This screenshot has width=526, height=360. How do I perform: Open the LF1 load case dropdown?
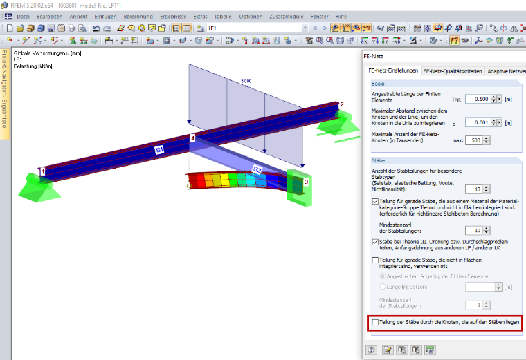click(305, 28)
